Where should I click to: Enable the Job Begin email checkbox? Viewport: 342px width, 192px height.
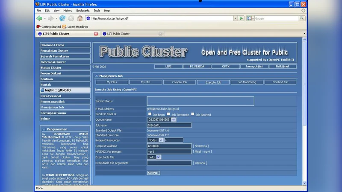point(150,114)
